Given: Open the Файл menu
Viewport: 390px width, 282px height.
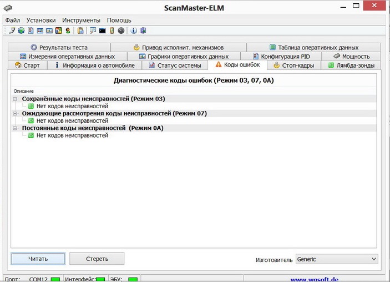Looking at the screenshot, I should pyautogui.click(x=13, y=20).
